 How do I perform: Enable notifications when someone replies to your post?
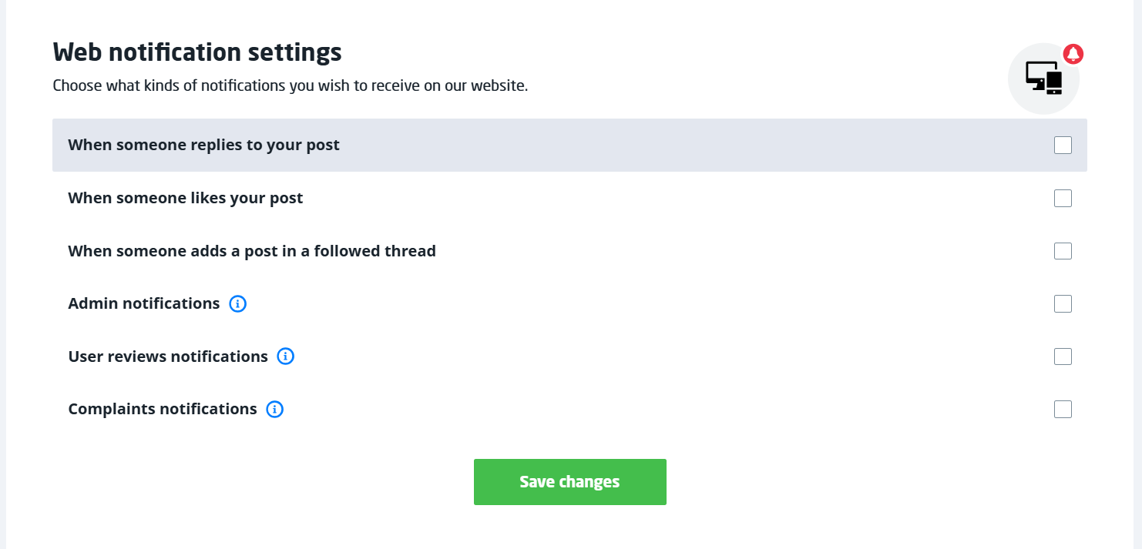[1063, 146]
